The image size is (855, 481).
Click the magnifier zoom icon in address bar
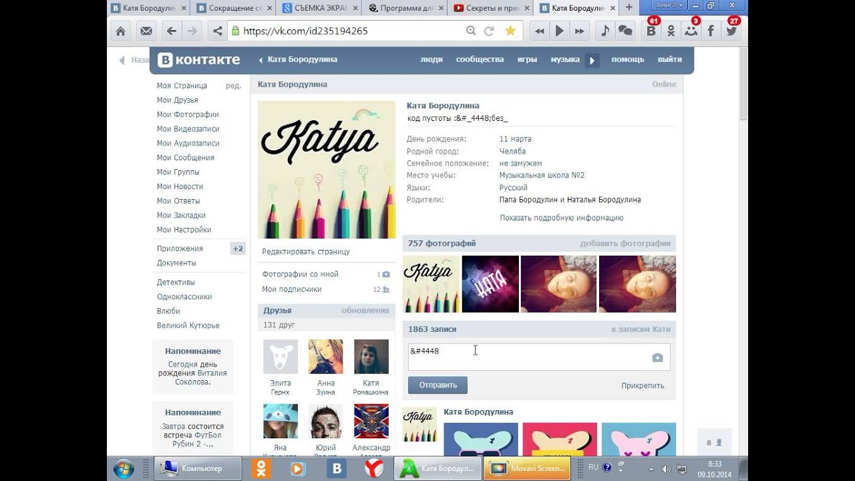(x=471, y=31)
